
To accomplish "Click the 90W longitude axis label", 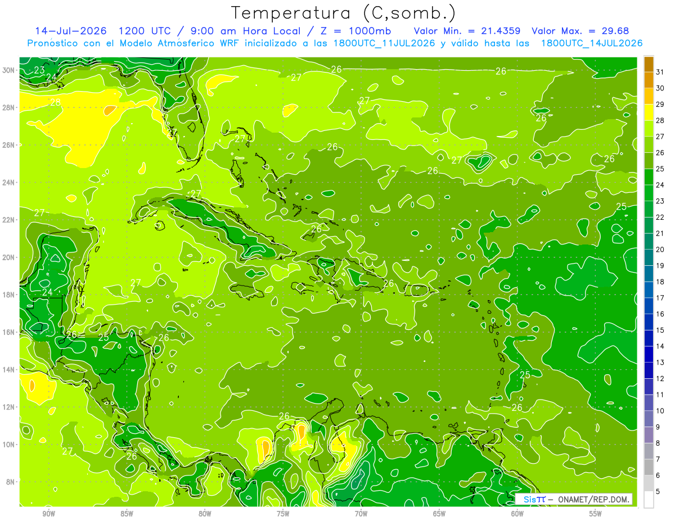I will [x=48, y=514].
